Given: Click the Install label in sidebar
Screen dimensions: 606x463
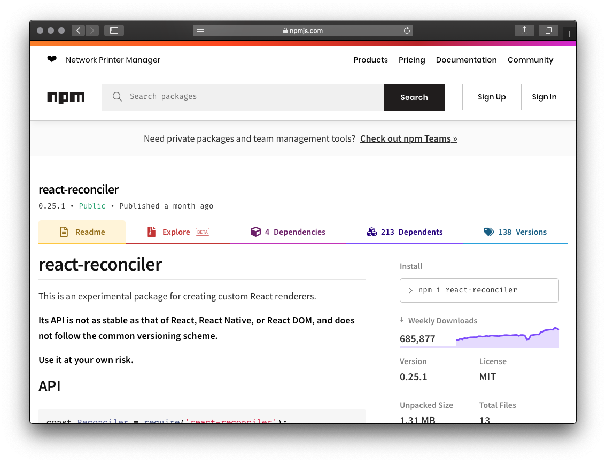Looking at the screenshot, I should point(411,266).
